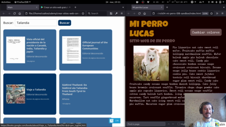Click the left Firefox URL bar
Viewport: 226px width, 127px height.
[54, 13]
